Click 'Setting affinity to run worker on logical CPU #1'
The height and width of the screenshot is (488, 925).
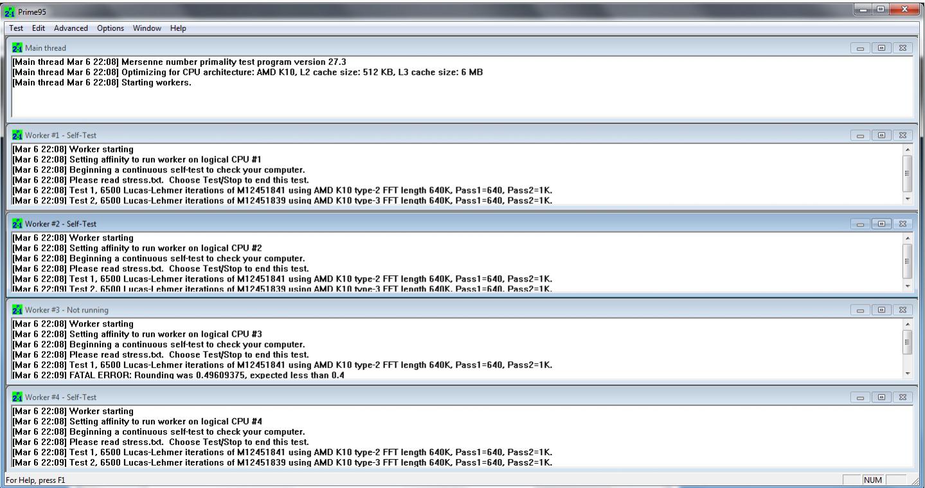click(165, 159)
